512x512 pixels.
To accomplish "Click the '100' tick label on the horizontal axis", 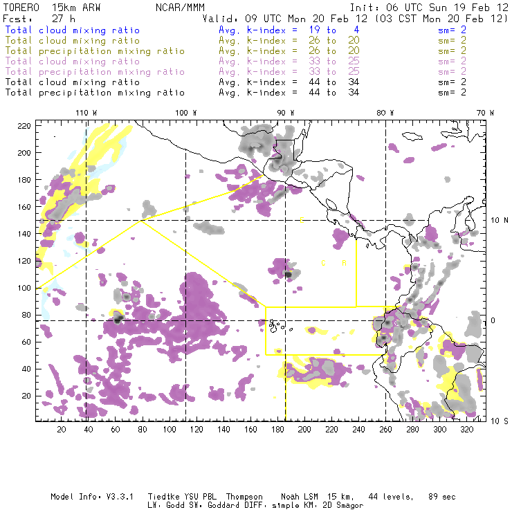I will point(170,430).
